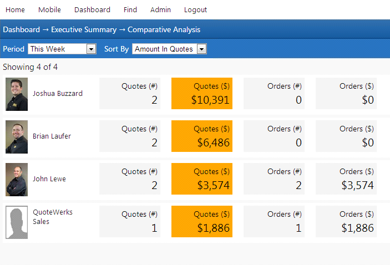The height and width of the screenshot is (265, 390).
Task: Select Joshua Buzzard's $10,391 Quotes tile
Action: coord(202,94)
